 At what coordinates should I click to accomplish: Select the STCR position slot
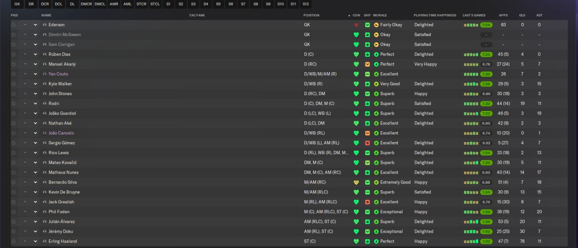click(x=141, y=4)
